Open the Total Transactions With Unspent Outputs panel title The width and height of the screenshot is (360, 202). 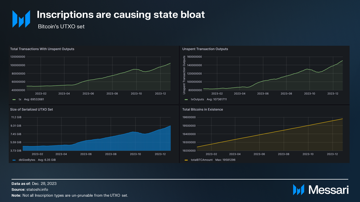(x=42, y=49)
